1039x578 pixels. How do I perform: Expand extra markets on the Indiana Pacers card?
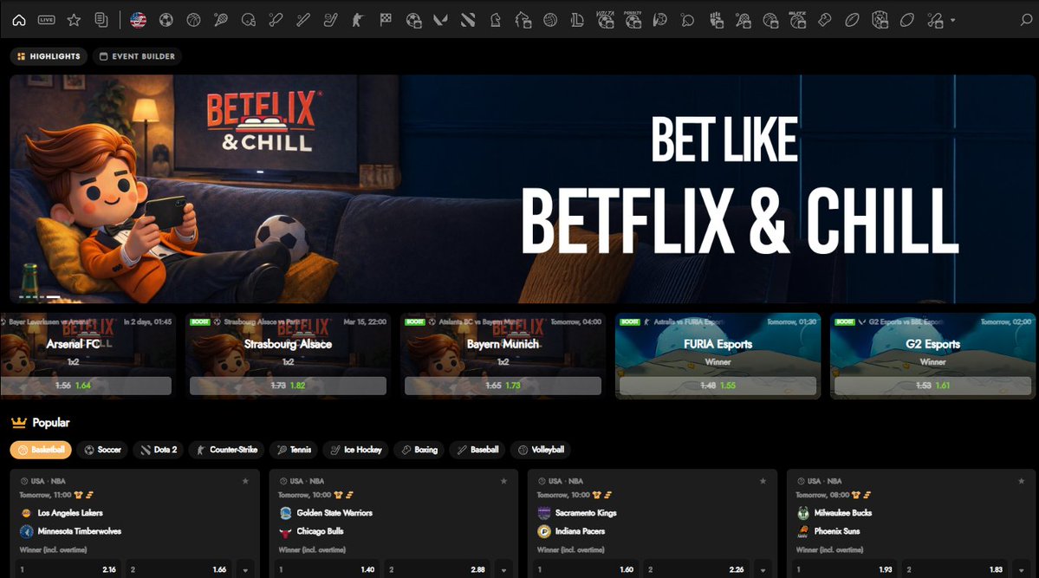pyautogui.click(x=761, y=569)
